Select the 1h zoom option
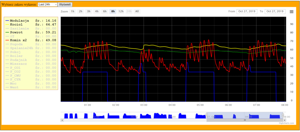The image size is (300, 132). pyautogui.click(x=72, y=11)
